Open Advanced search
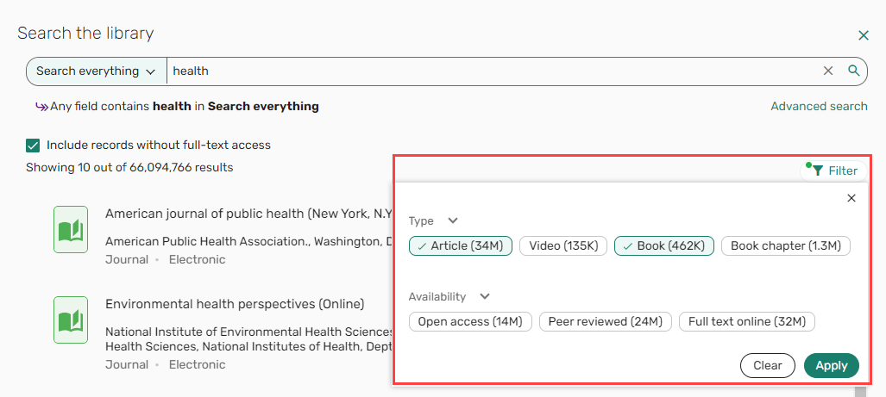The image size is (886, 397). tap(819, 106)
